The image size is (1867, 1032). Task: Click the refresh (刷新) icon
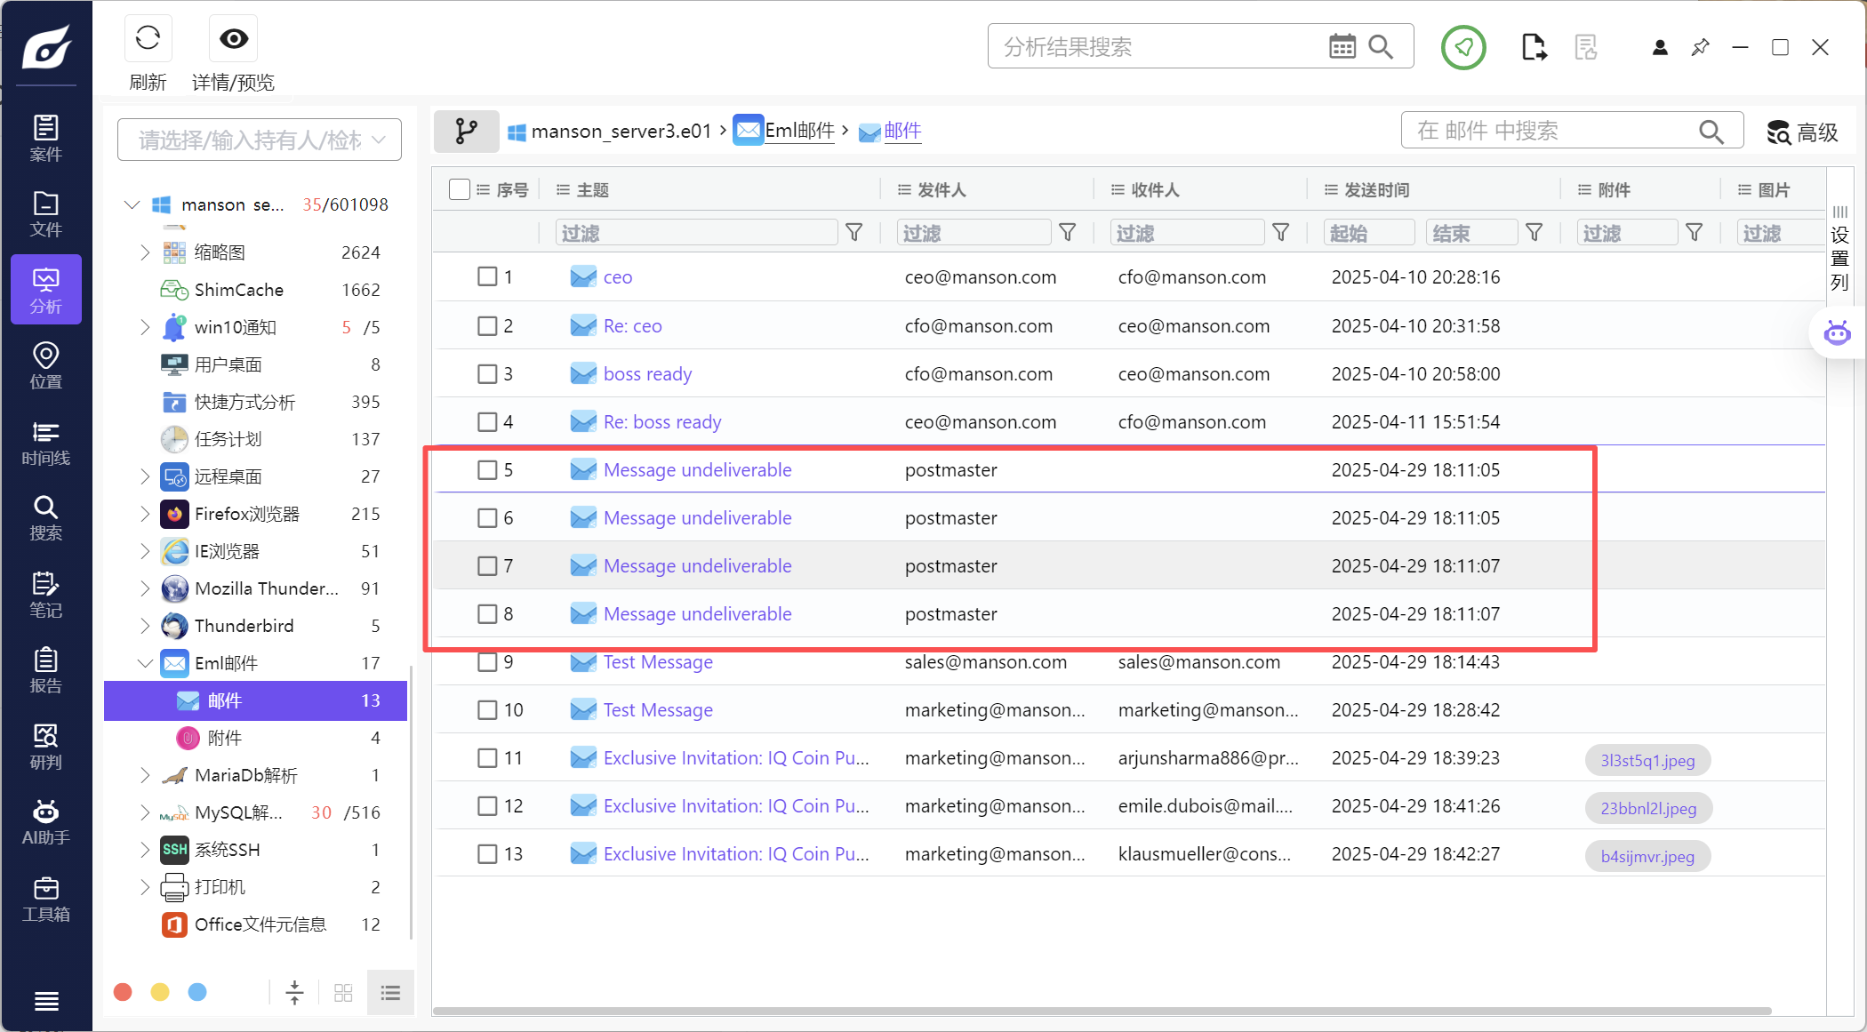(x=148, y=38)
